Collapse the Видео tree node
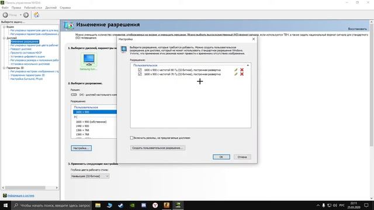 point(4,27)
